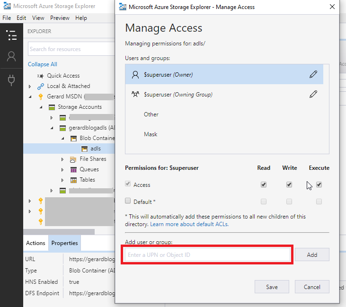Open Learn more about default ACLs link
Image resolution: width=346 pixels, height=307 pixels.
[x=189, y=224]
